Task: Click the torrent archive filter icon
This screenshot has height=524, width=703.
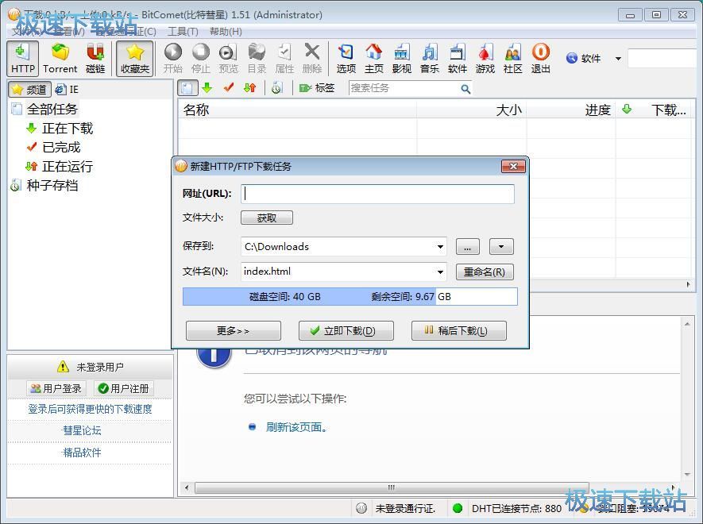Action: [x=276, y=88]
